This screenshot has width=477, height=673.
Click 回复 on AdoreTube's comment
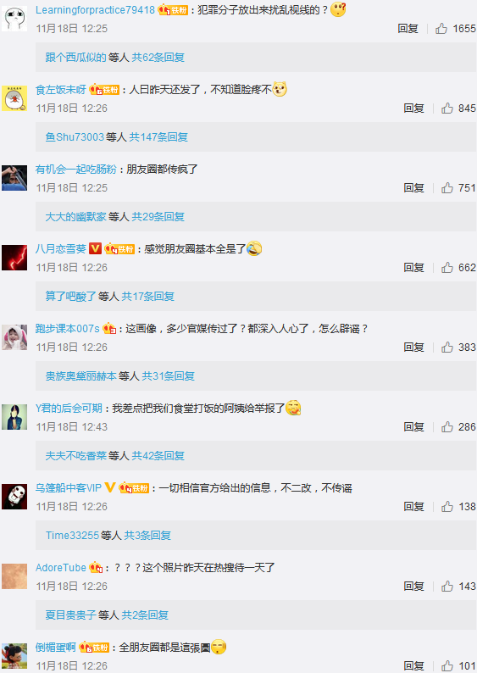tap(413, 587)
